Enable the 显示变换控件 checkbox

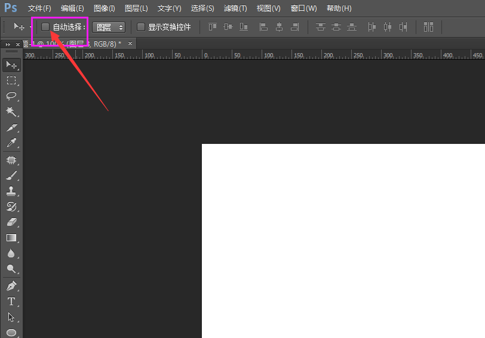141,27
